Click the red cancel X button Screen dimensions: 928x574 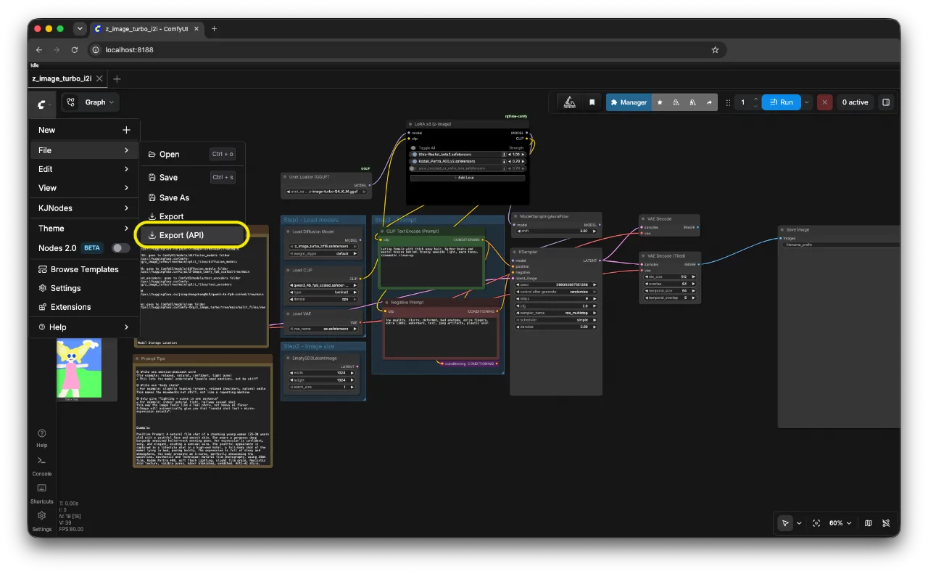824,102
